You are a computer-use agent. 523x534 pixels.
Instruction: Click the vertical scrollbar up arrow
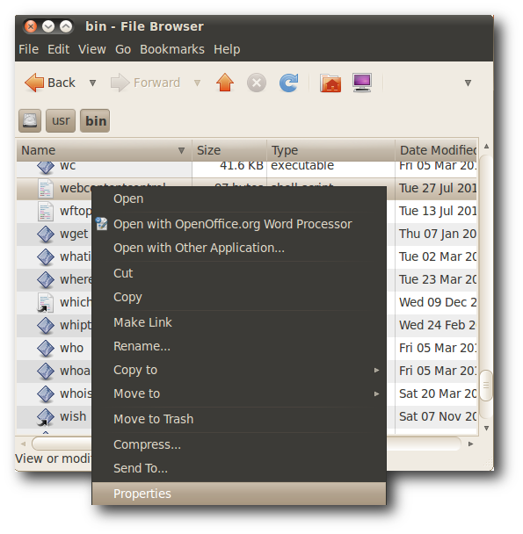pos(486,146)
